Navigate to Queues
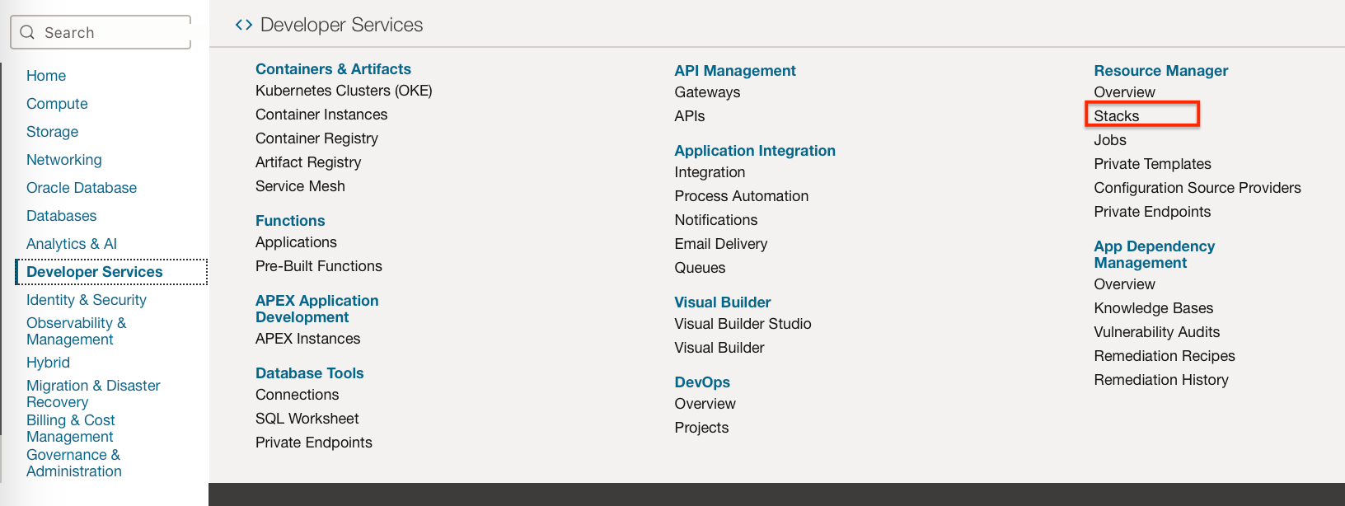Screen dimensions: 1345x506 coord(700,268)
